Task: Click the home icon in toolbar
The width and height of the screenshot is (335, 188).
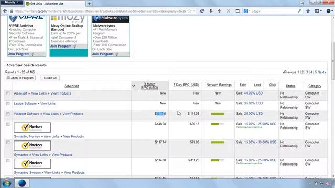Action: (x=308, y=11)
